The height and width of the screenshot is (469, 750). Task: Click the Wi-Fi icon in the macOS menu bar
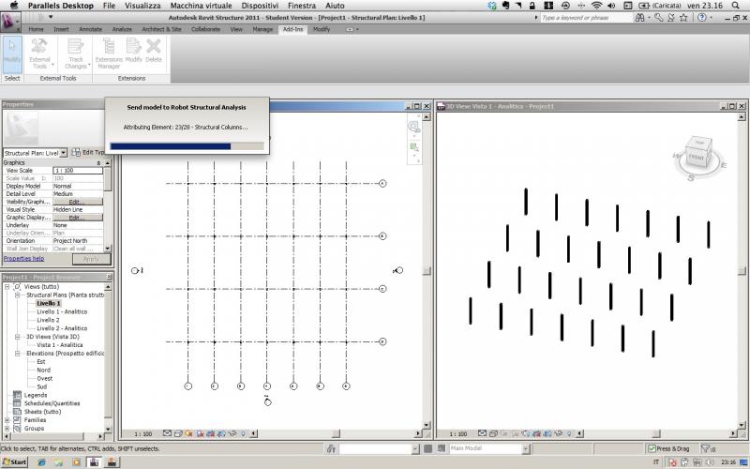pyautogui.click(x=596, y=6)
